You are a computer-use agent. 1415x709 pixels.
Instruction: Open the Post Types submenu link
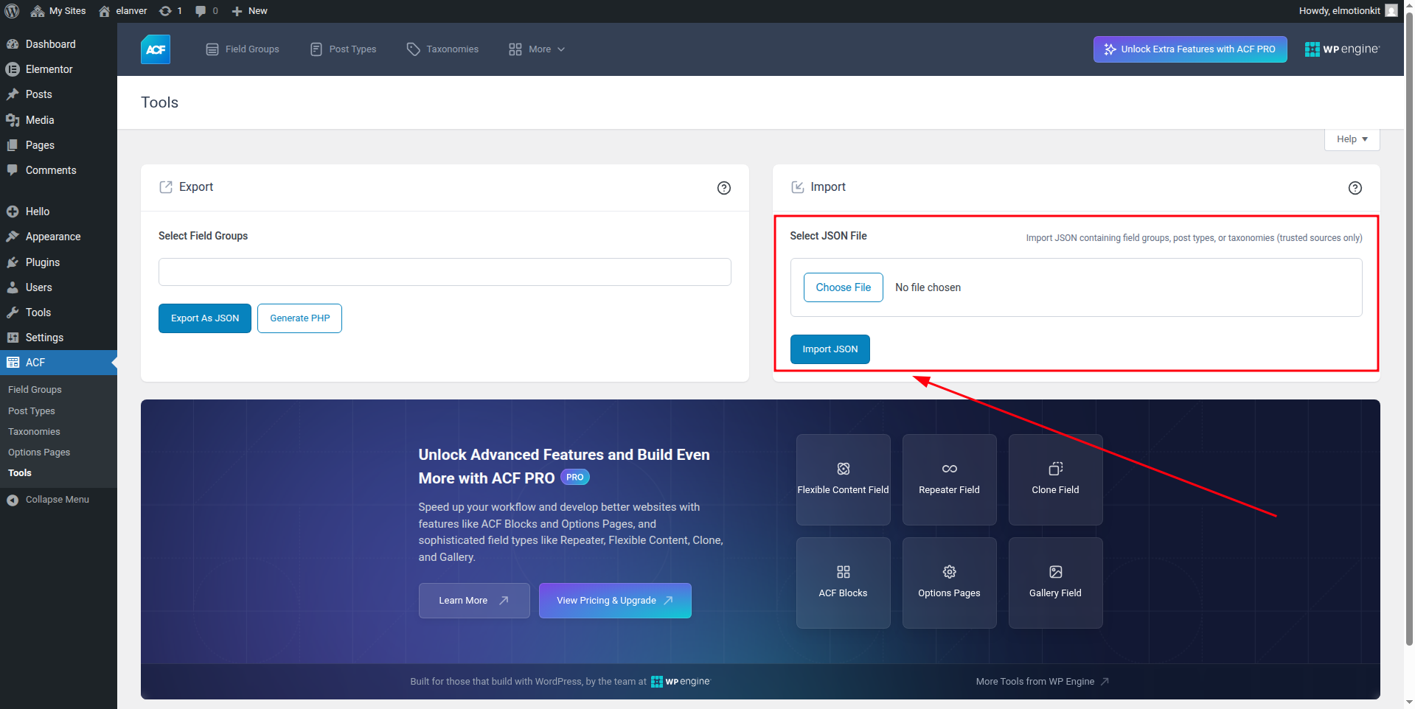click(32, 411)
